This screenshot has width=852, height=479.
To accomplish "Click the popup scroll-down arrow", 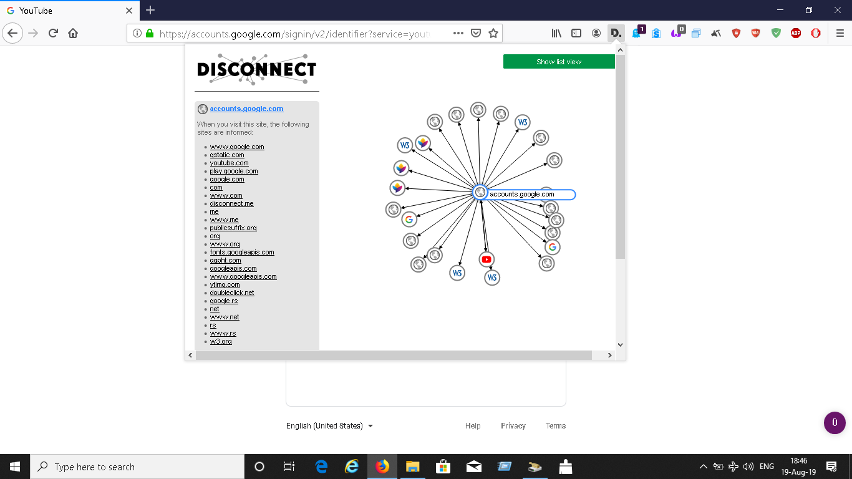I will (620, 344).
